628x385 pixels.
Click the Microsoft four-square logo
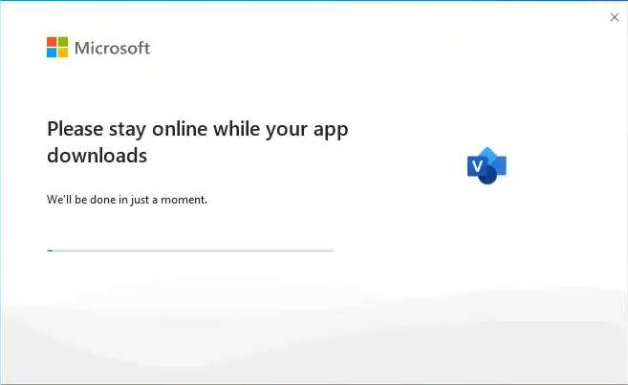(57, 47)
